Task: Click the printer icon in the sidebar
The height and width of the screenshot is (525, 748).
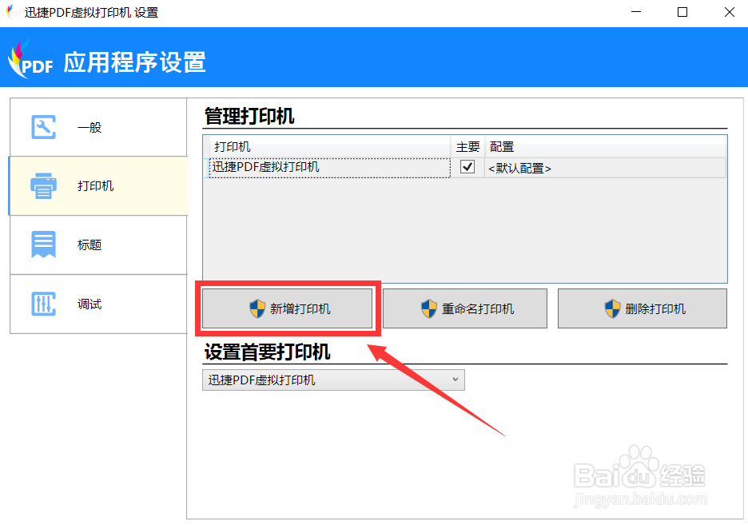Action: coord(43,186)
